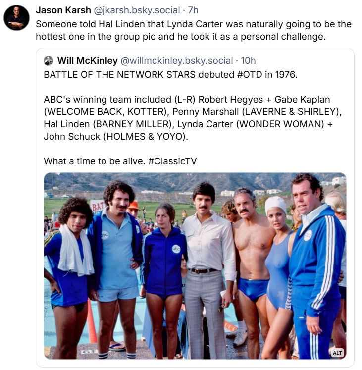
Task: Open the quoted post's ABC team cast list
Action: point(193,118)
